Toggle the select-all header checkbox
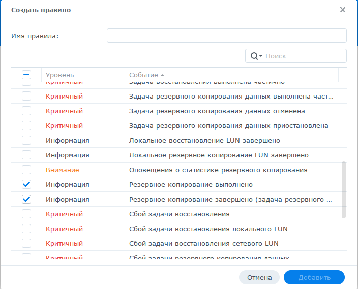Image resolution: width=358 pixels, height=289 pixels. [26, 75]
